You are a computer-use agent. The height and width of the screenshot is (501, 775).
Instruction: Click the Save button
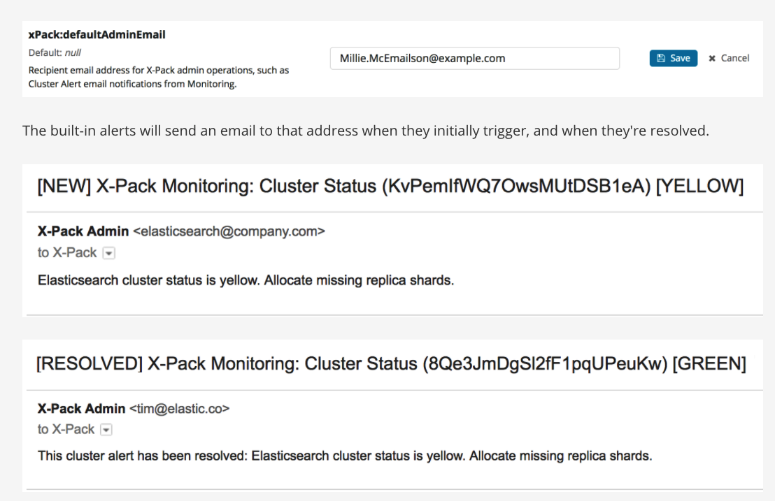click(x=673, y=58)
